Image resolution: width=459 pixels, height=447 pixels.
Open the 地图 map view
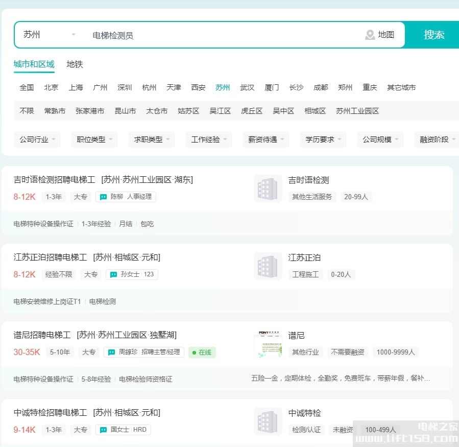click(x=386, y=35)
